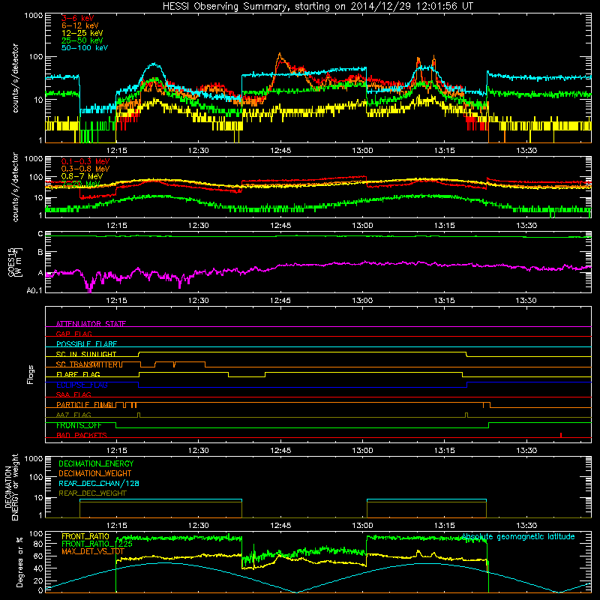Click the HESSI Observing Summary title text
The width and height of the screenshot is (600, 600).
318,6
